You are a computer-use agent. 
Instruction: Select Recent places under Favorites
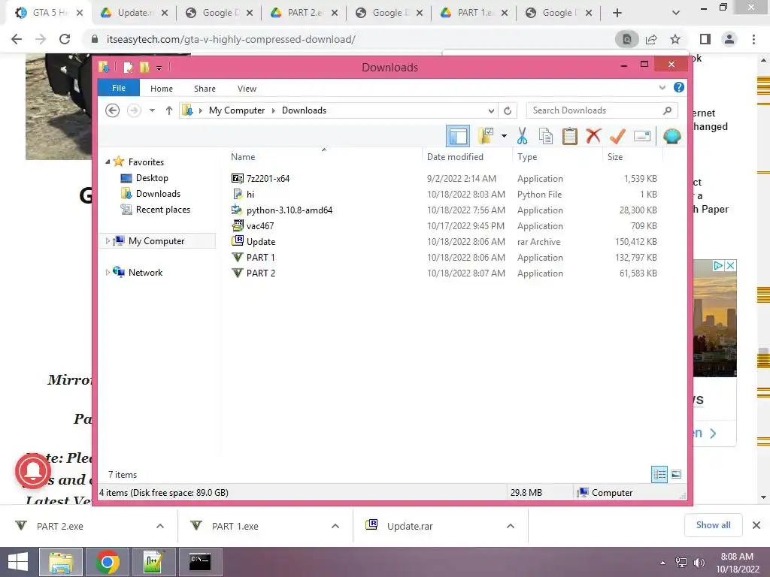(162, 210)
